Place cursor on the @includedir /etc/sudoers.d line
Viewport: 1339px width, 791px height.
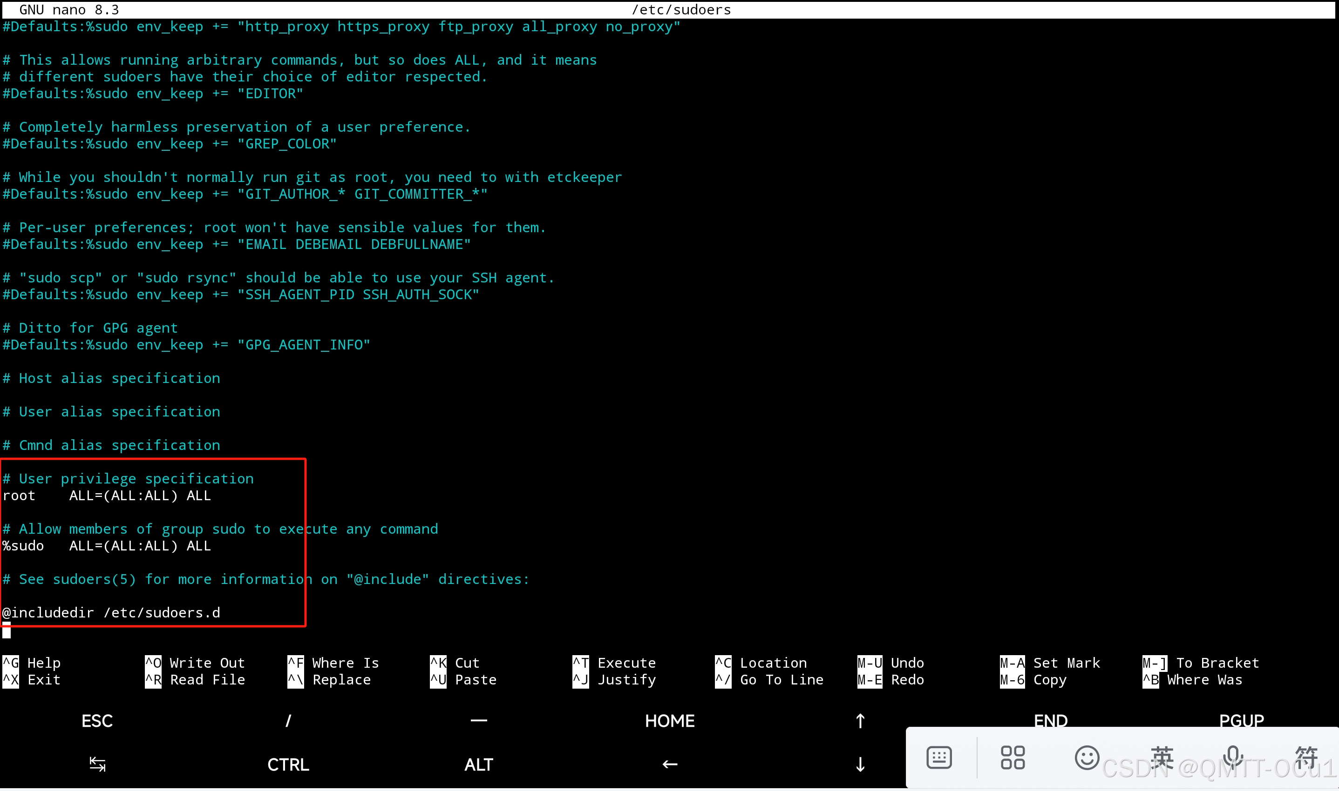[x=111, y=613]
